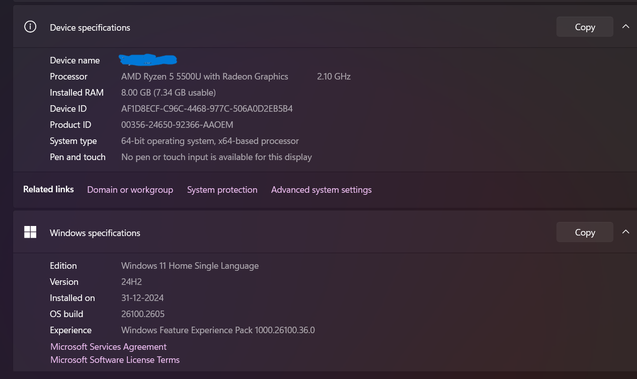Copy the device specifications
Viewport: 637px width, 379px height.
584,27
